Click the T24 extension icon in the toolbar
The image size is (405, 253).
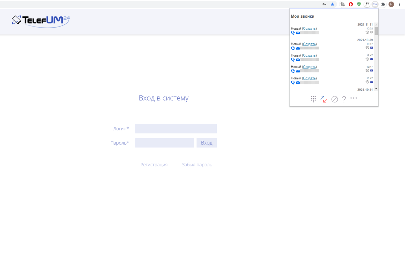click(x=375, y=4)
